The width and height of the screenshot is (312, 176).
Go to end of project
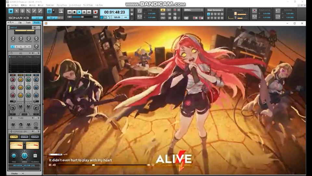point(96,17)
